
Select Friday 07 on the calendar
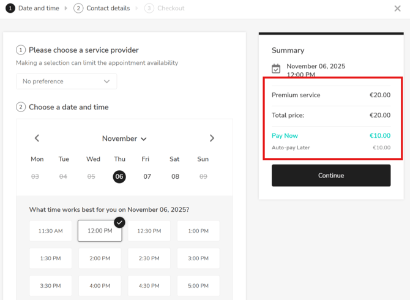147,176
